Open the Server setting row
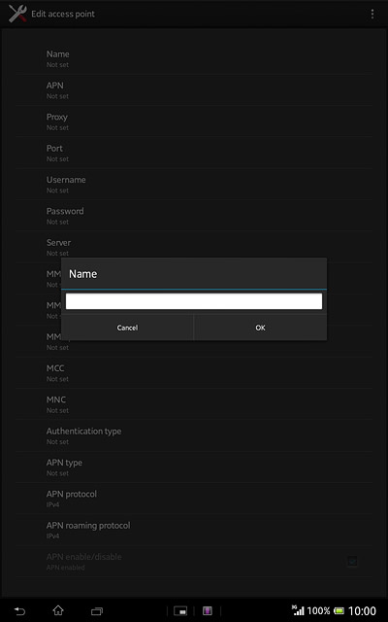388x622 pixels. coord(194,247)
